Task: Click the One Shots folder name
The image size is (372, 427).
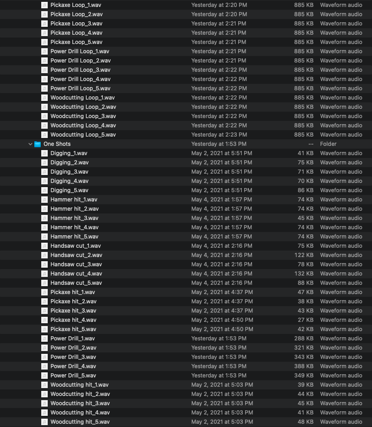Action: tap(57, 144)
